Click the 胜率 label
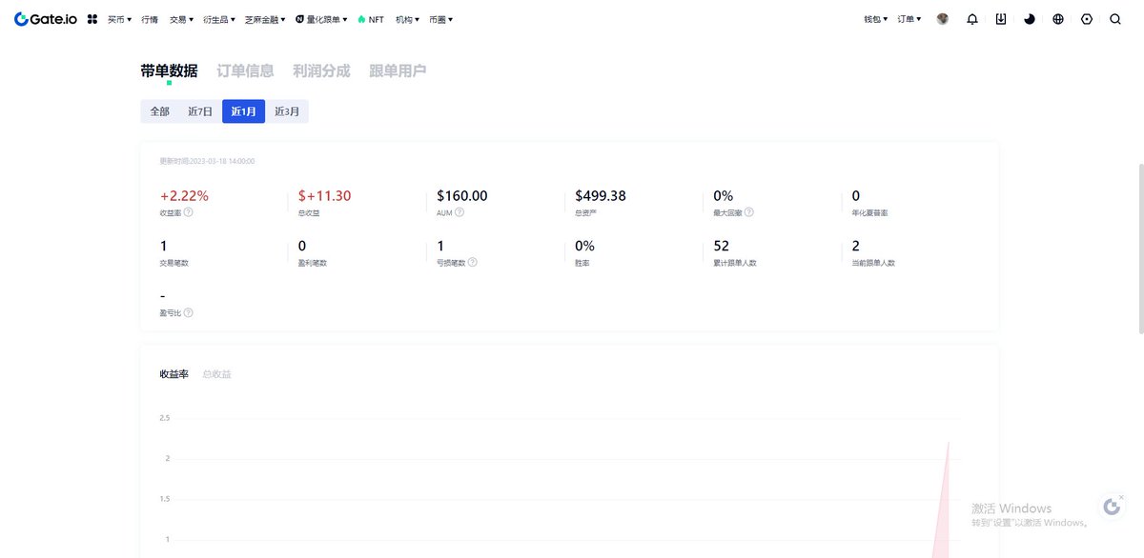This screenshot has width=1144, height=558. click(x=582, y=263)
